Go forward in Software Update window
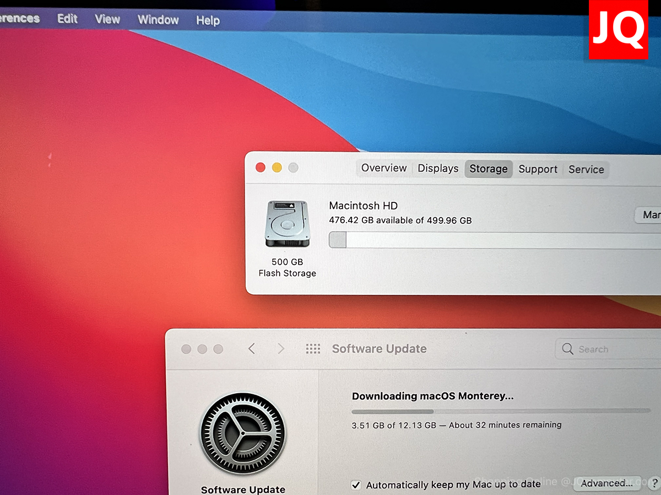 pos(281,348)
